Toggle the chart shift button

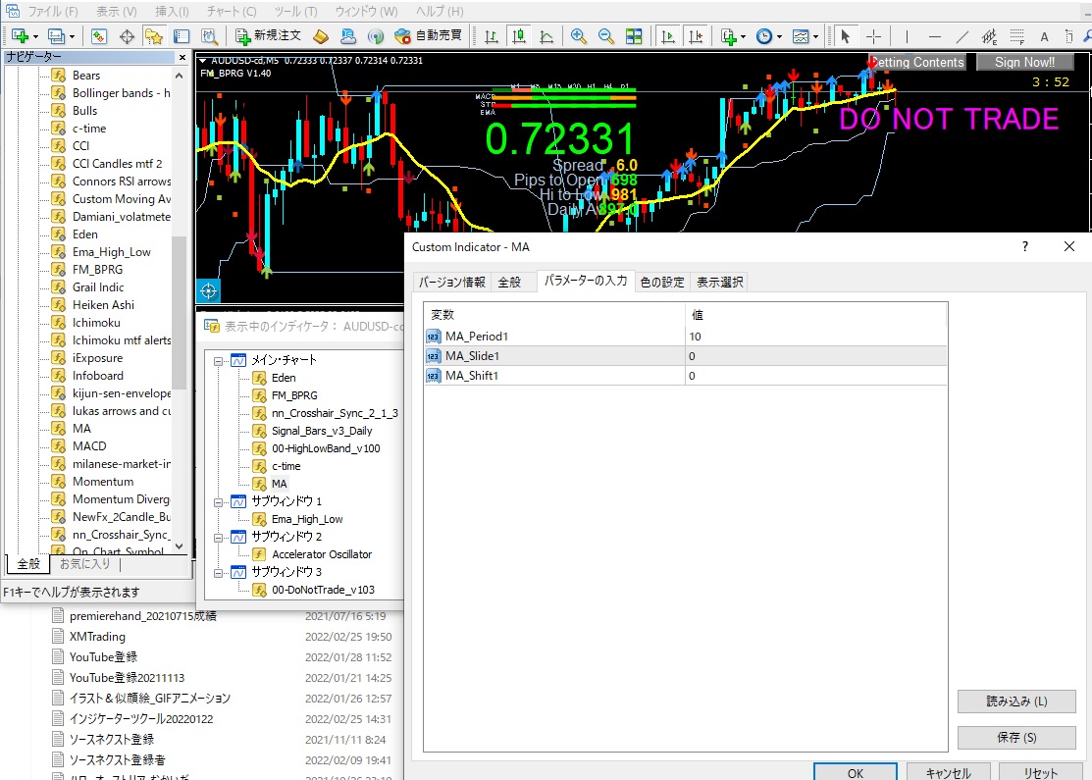click(696, 36)
